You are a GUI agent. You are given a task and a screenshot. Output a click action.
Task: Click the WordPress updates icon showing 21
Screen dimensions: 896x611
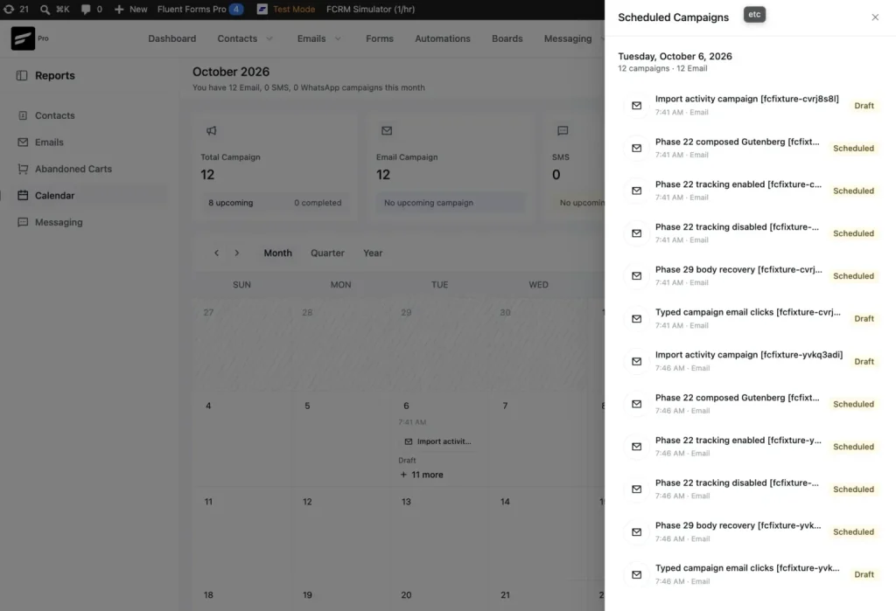tap(16, 9)
